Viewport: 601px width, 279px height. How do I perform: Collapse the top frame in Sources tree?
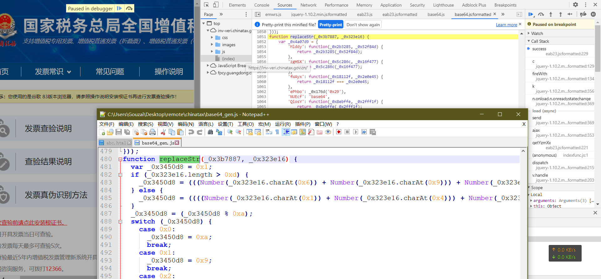(204, 23)
